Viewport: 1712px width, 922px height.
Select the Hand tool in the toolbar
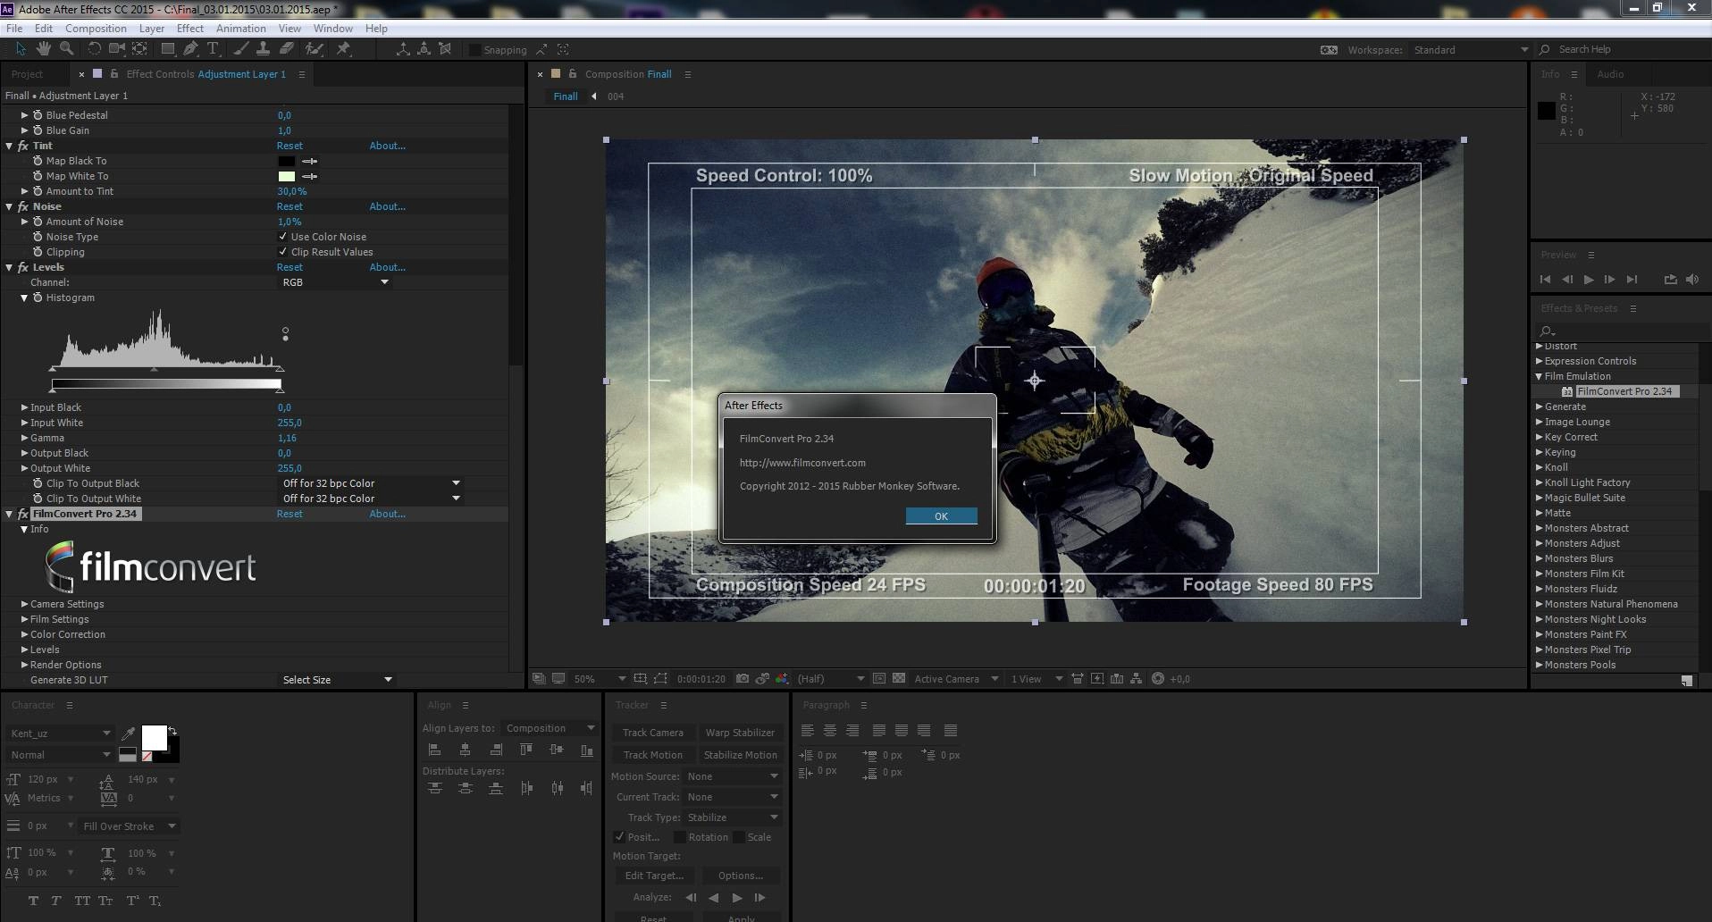43,49
